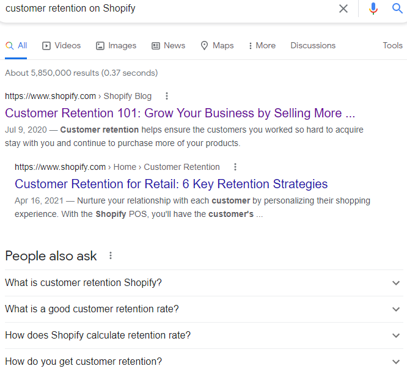
Task: Expand "How do you get customer retention?"
Action: click(204, 362)
